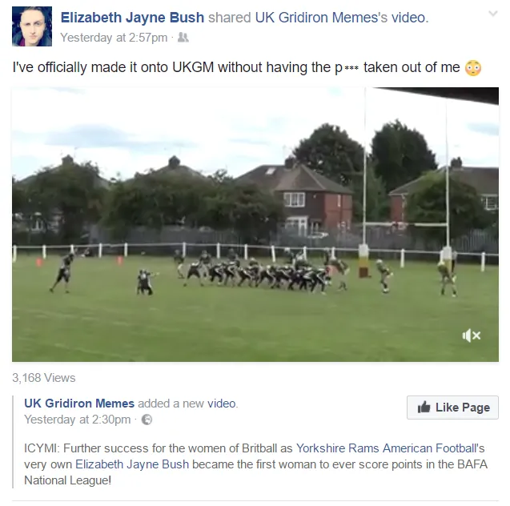Open the 'Yesterday at 2:30pm' timestamp
The width and height of the screenshot is (510, 506).
78,420
